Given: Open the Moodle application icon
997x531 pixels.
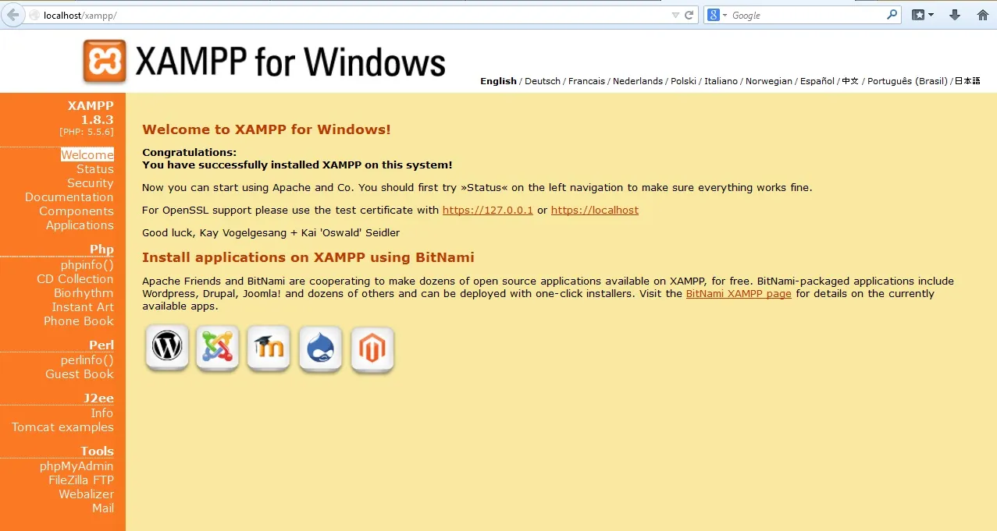Looking at the screenshot, I should (x=269, y=348).
